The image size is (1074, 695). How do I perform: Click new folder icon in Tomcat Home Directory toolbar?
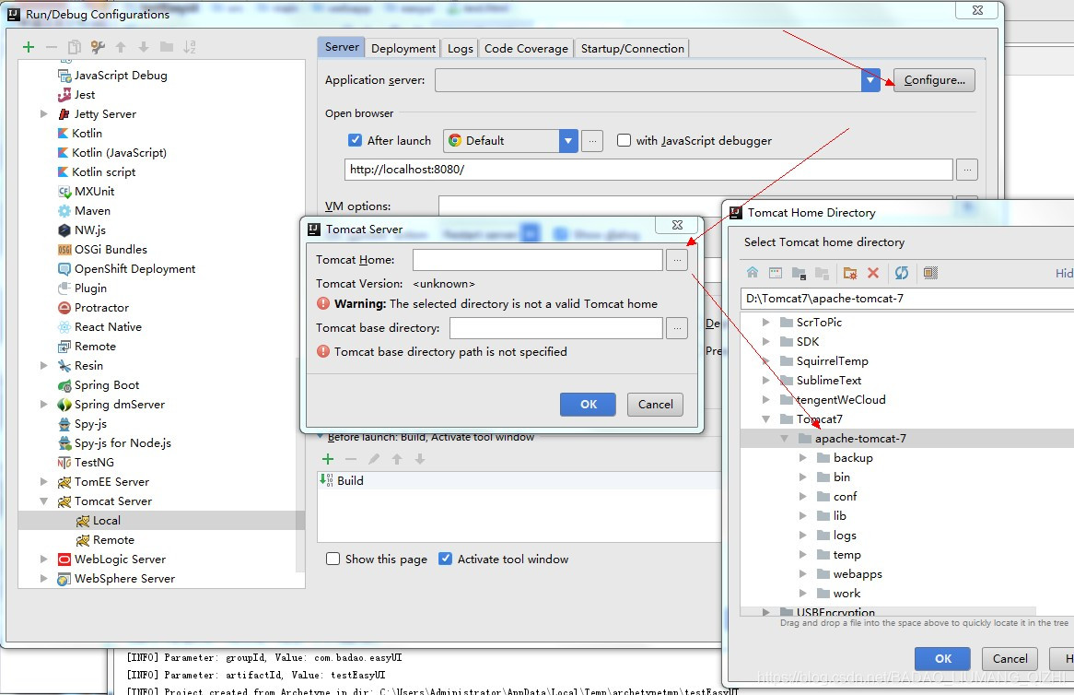pyautogui.click(x=850, y=273)
